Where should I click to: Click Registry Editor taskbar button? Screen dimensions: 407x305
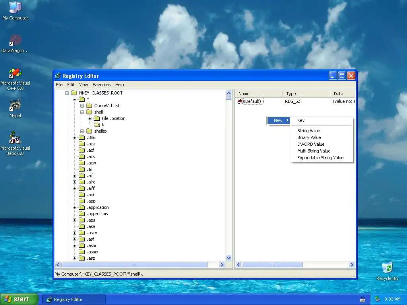pyautogui.click(x=74, y=299)
